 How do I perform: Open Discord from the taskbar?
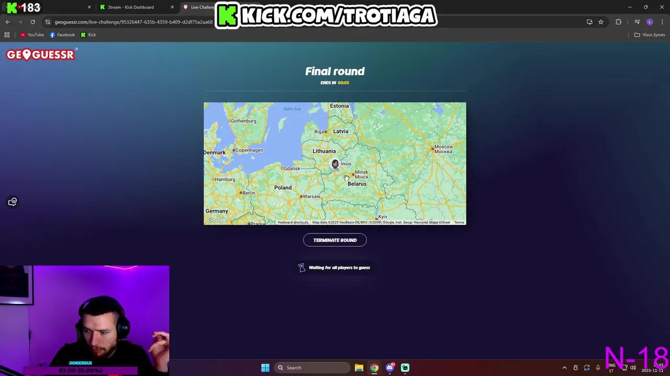pos(390,368)
